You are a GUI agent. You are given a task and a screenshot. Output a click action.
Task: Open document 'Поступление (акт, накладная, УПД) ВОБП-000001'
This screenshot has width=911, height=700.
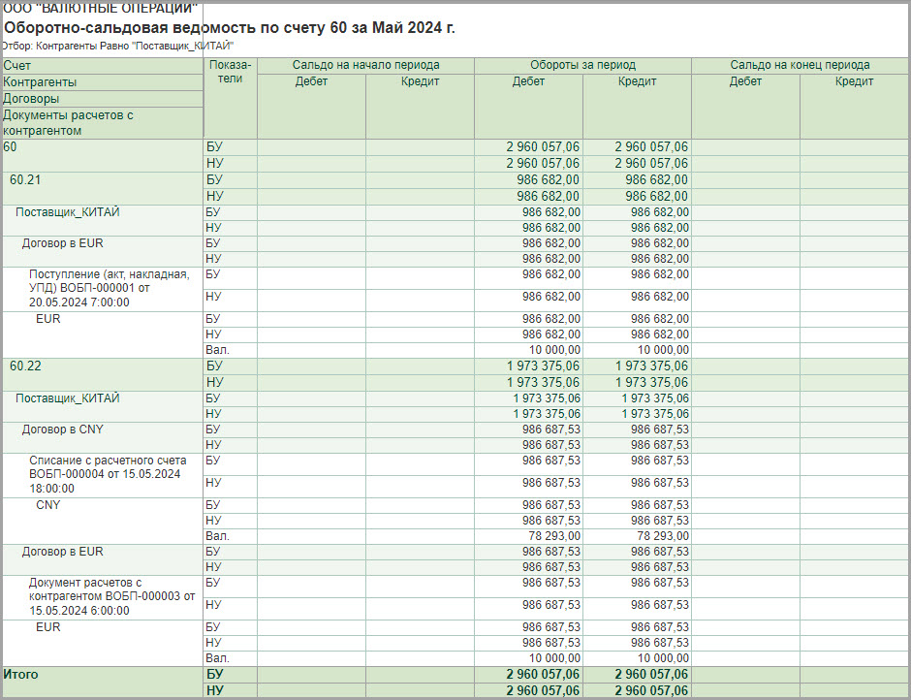110,288
